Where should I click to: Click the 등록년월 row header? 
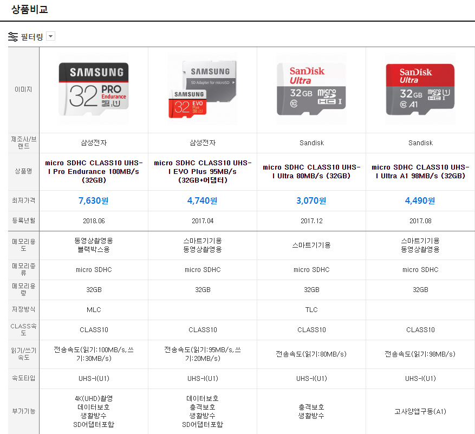[x=24, y=221]
